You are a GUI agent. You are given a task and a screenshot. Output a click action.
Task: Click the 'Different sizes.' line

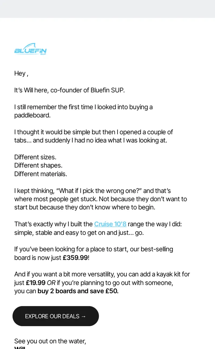coord(35,157)
